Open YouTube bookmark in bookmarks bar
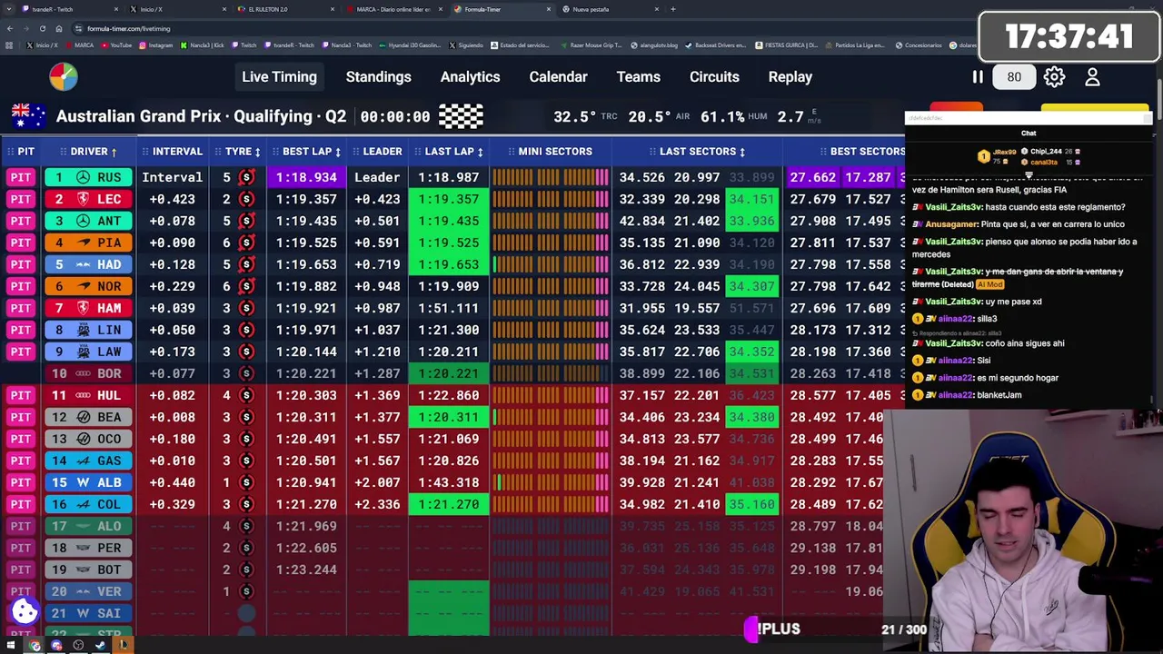The image size is (1163, 654). click(x=116, y=45)
